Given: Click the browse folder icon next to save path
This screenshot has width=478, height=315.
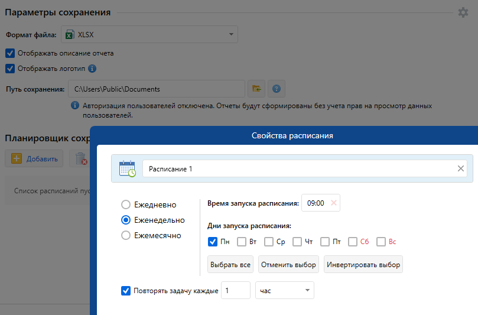Looking at the screenshot, I should pos(256,89).
